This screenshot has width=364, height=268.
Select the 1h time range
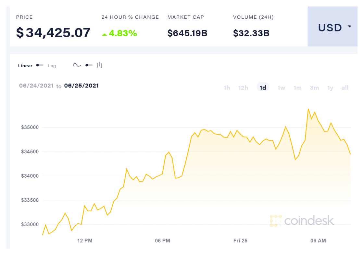coord(227,88)
